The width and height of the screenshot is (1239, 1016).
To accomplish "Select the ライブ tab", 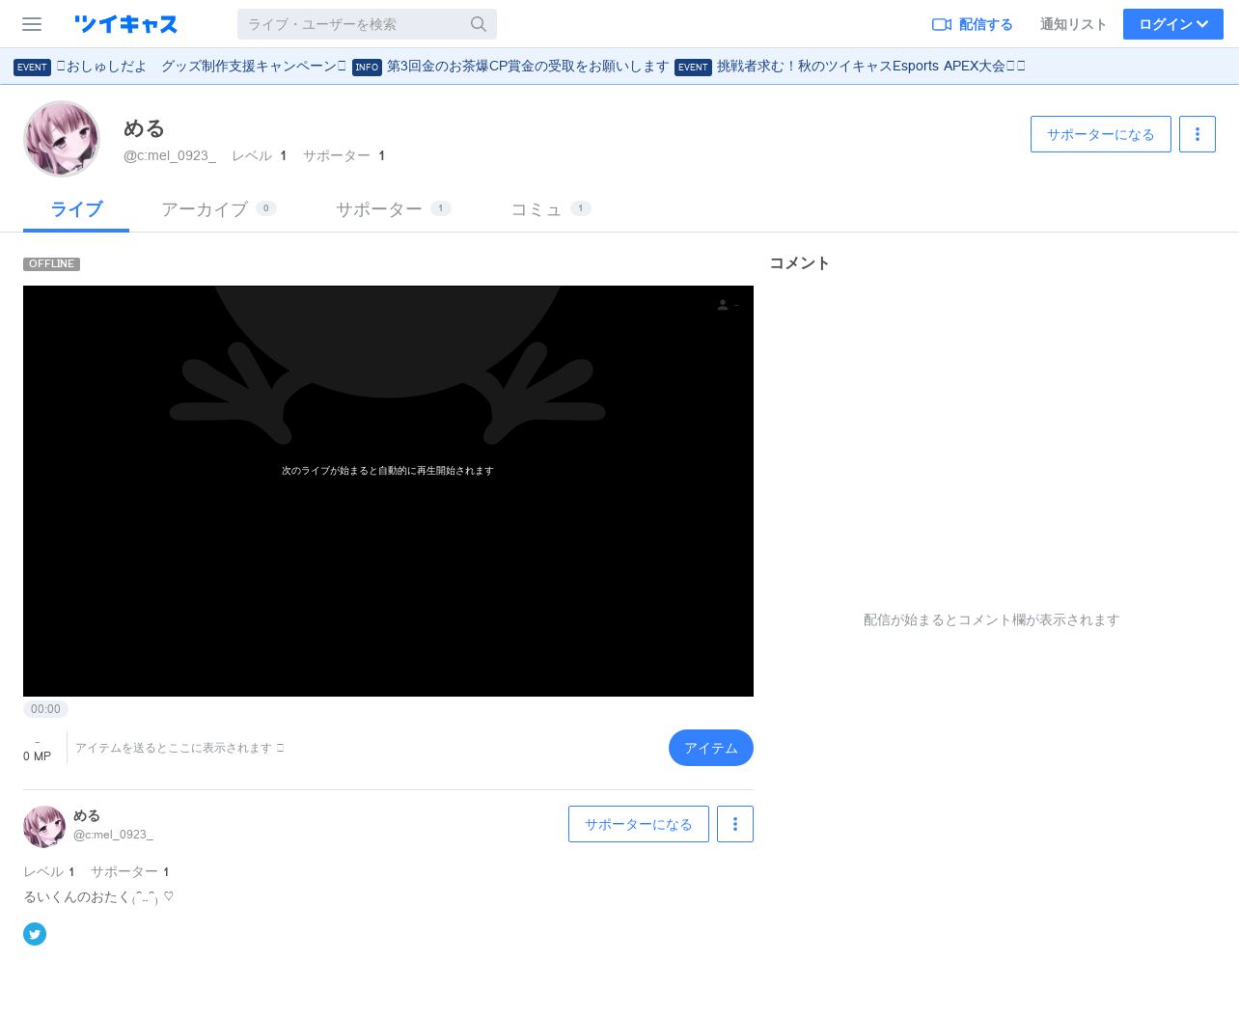I will [76, 209].
